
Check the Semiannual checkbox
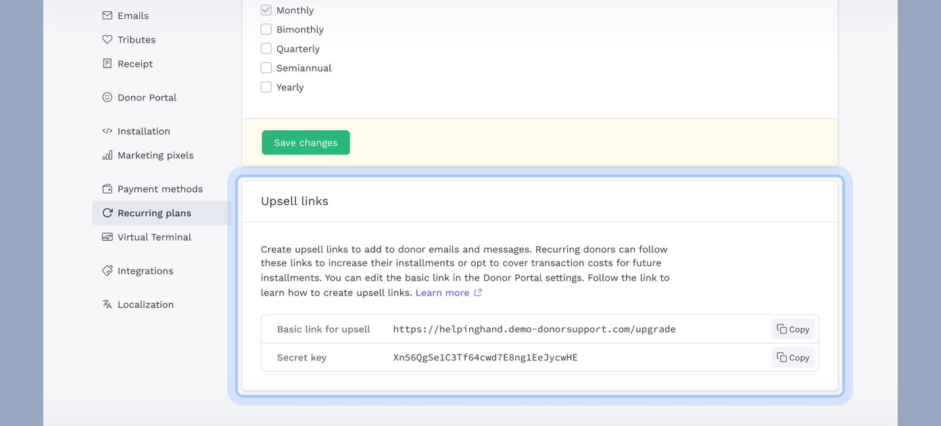(x=266, y=68)
